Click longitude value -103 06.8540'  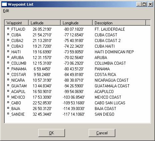coord(74,97)
